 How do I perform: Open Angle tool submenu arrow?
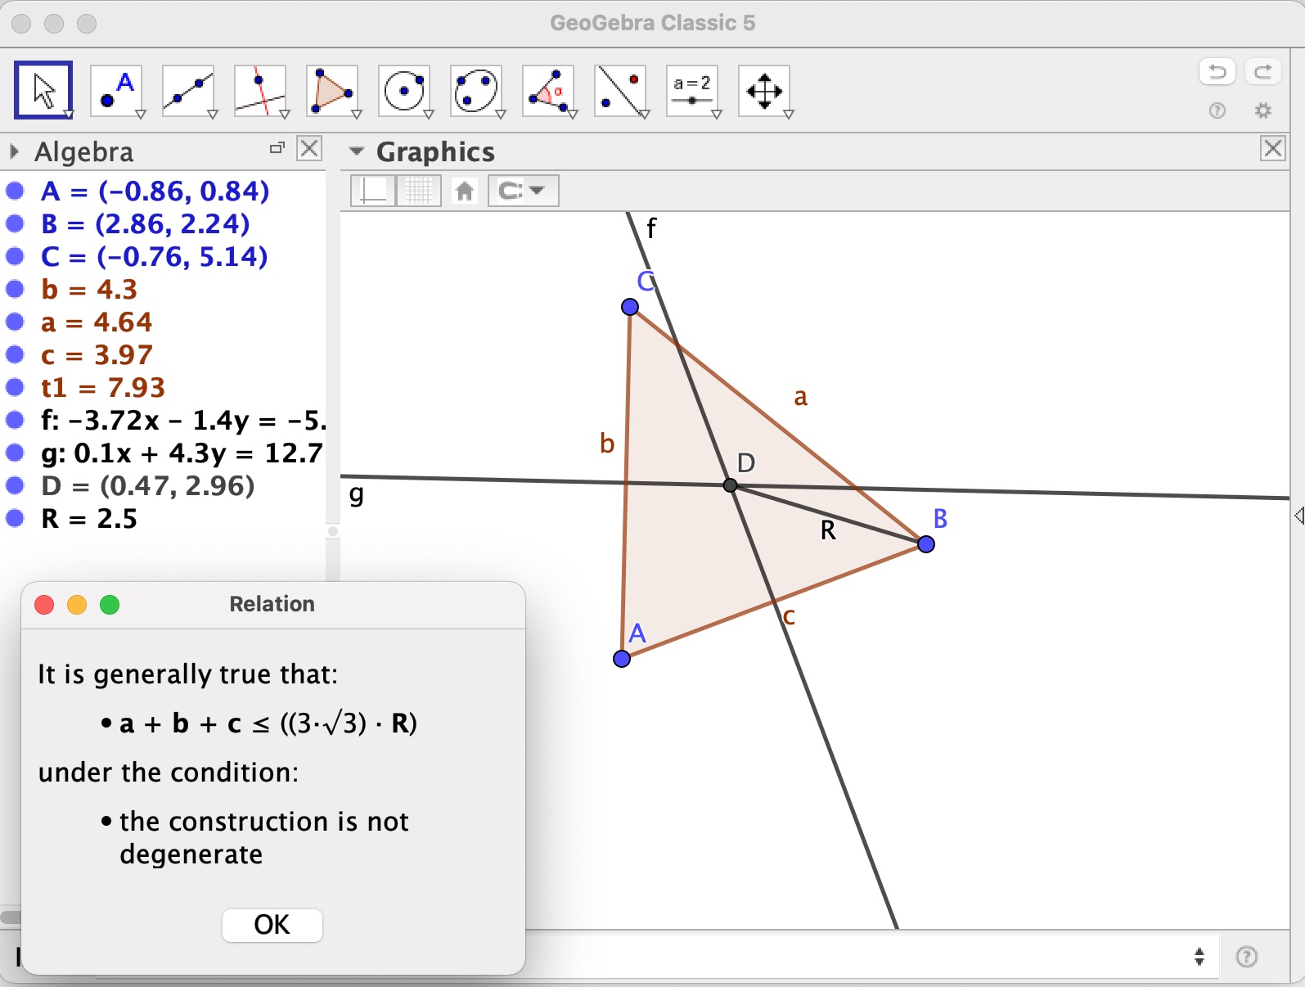573,115
